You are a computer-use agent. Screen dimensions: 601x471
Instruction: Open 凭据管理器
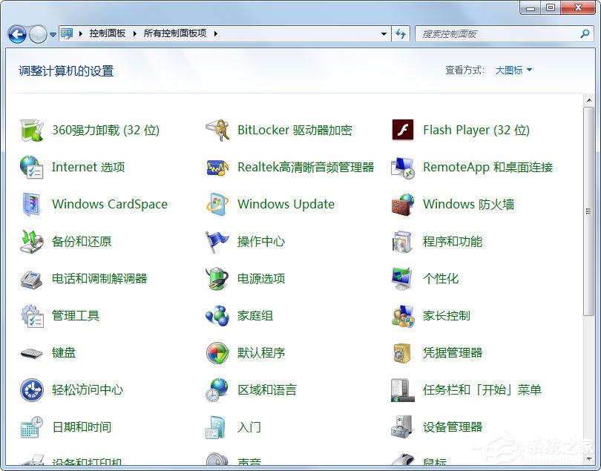pyautogui.click(x=453, y=352)
